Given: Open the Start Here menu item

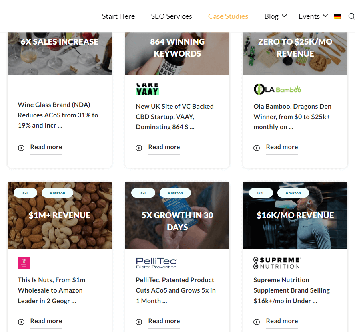Looking at the screenshot, I should 118,16.
